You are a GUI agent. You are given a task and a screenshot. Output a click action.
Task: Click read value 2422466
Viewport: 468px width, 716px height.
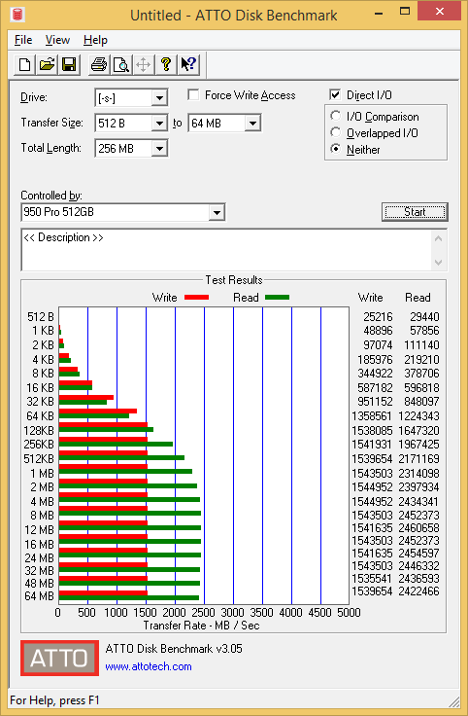[x=418, y=591]
